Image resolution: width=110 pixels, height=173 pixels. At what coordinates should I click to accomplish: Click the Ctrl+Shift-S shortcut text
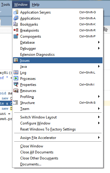pyautogui.click(x=87, y=102)
